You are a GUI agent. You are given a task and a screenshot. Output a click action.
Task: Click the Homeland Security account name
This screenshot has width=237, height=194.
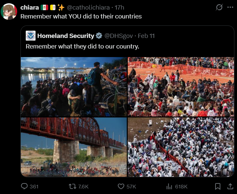[x=66, y=36]
